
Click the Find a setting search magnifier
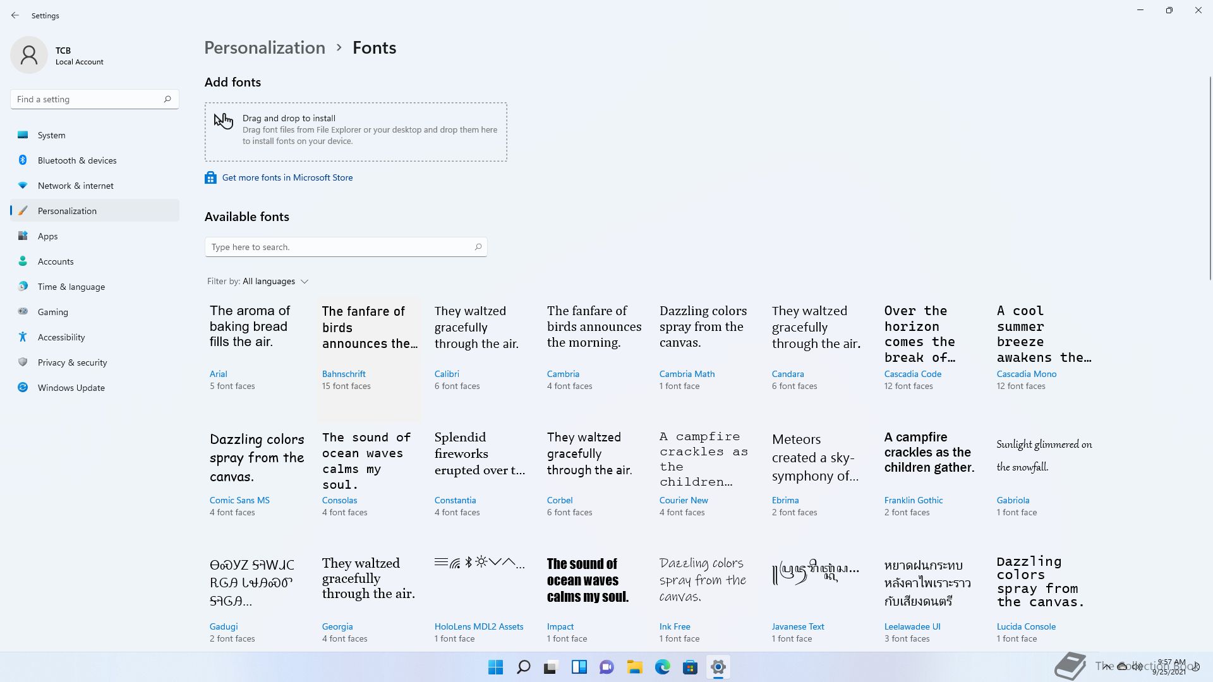point(167,99)
